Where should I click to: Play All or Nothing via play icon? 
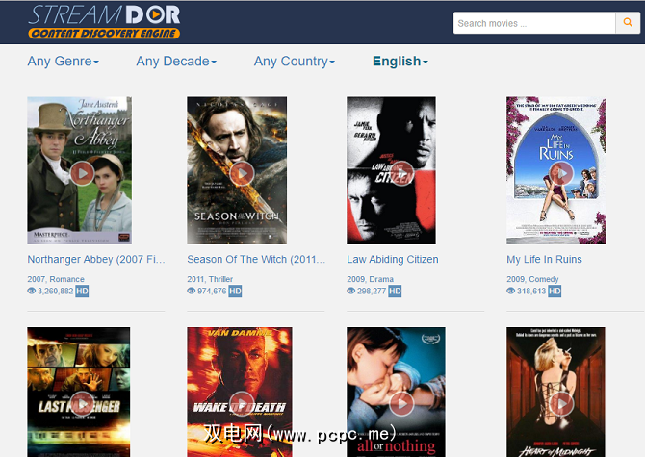click(401, 404)
